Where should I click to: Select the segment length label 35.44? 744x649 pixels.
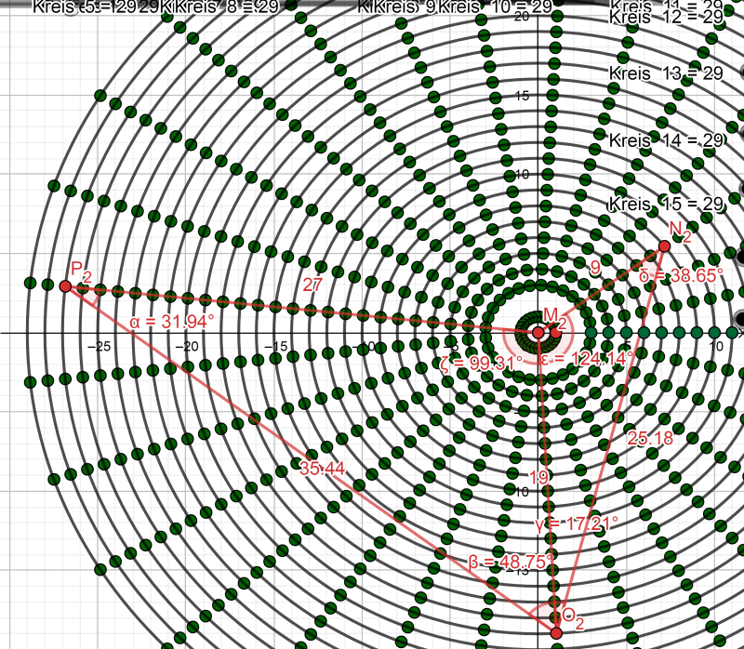click(323, 469)
